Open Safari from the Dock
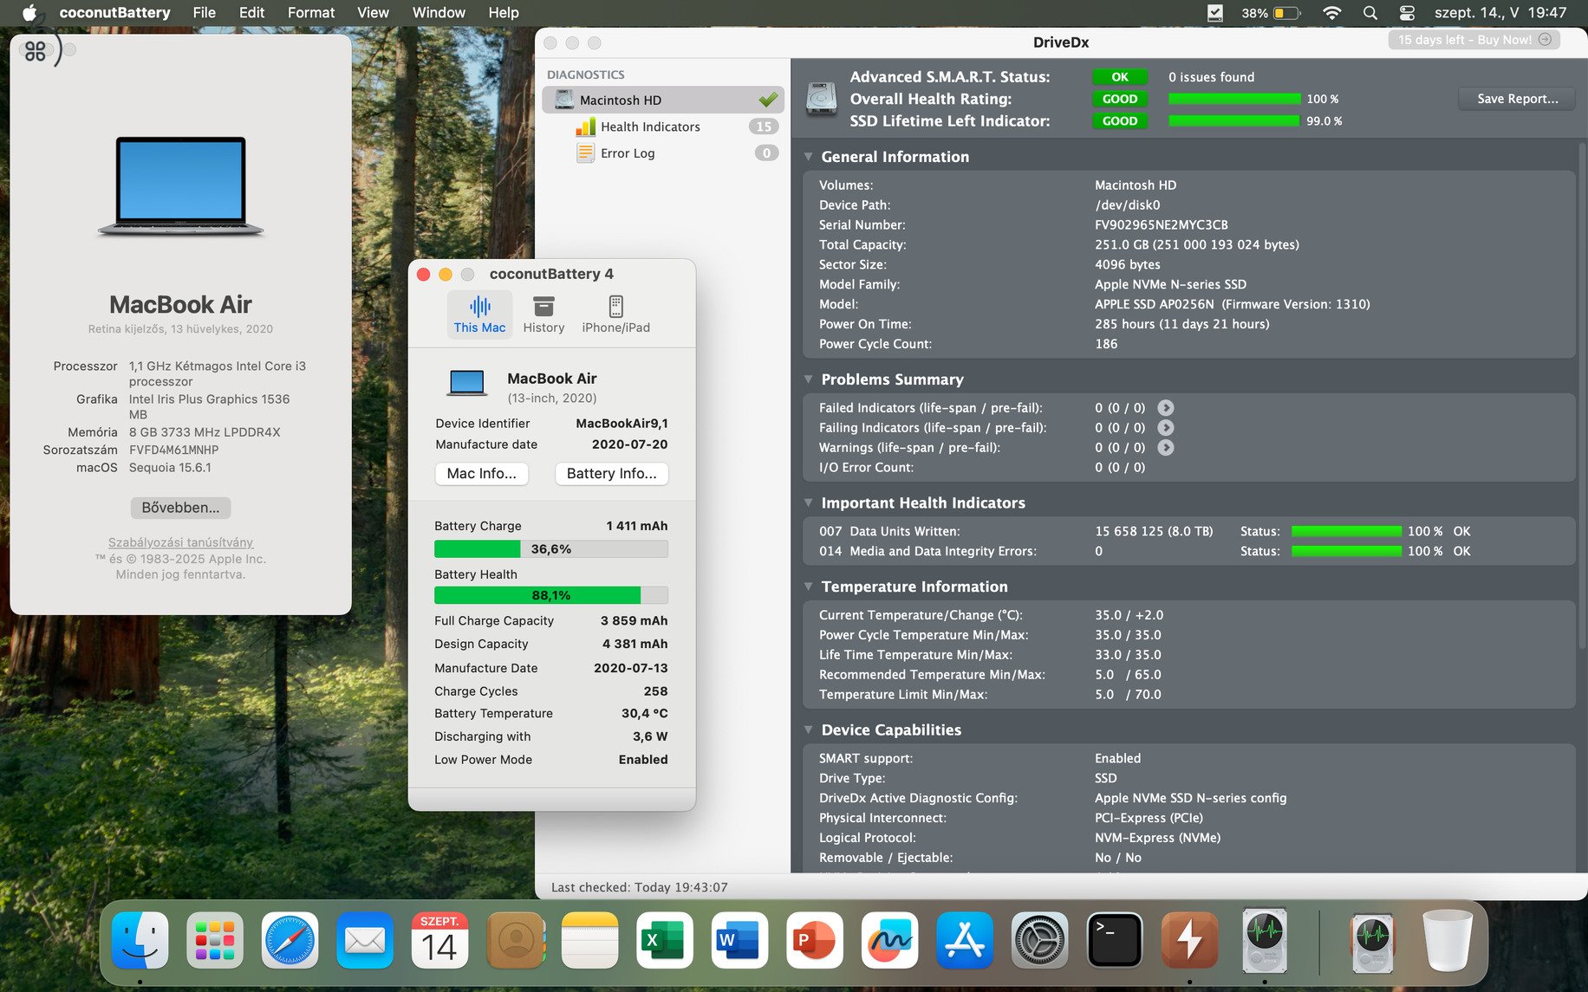 click(290, 941)
